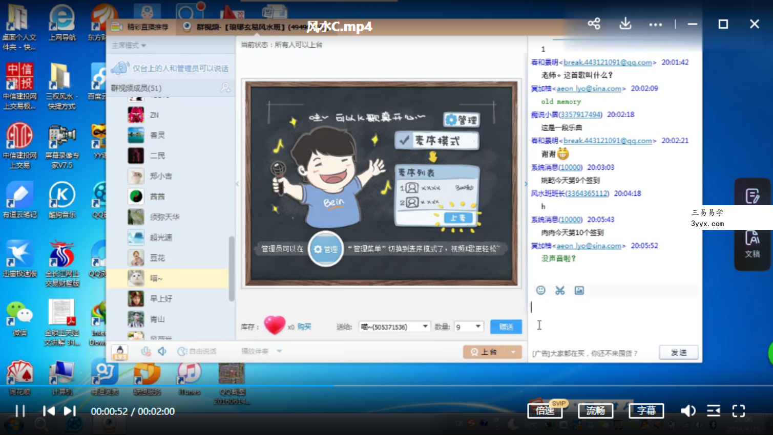Open iTunes desktop icon
The height and width of the screenshot is (435, 773).
pos(189,378)
